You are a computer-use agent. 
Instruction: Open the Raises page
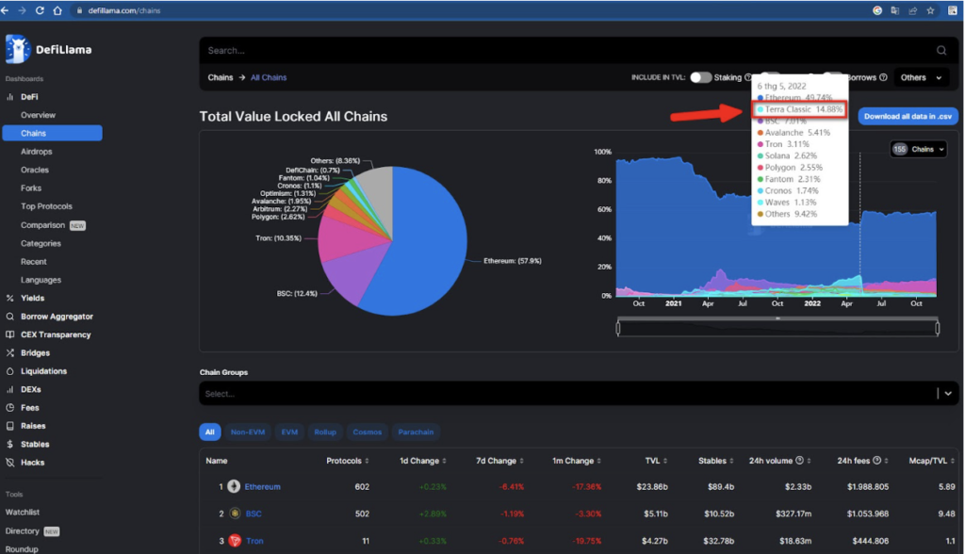point(33,426)
